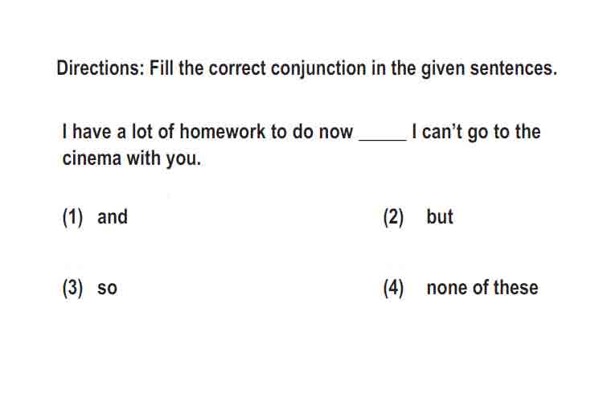Image resolution: width=603 pixels, height=402 pixels.
Task: Click the word "given" in the directions
Action: (443, 69)
